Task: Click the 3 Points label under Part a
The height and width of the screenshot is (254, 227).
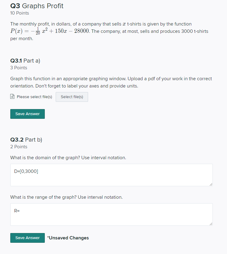Action: point(18,68)
